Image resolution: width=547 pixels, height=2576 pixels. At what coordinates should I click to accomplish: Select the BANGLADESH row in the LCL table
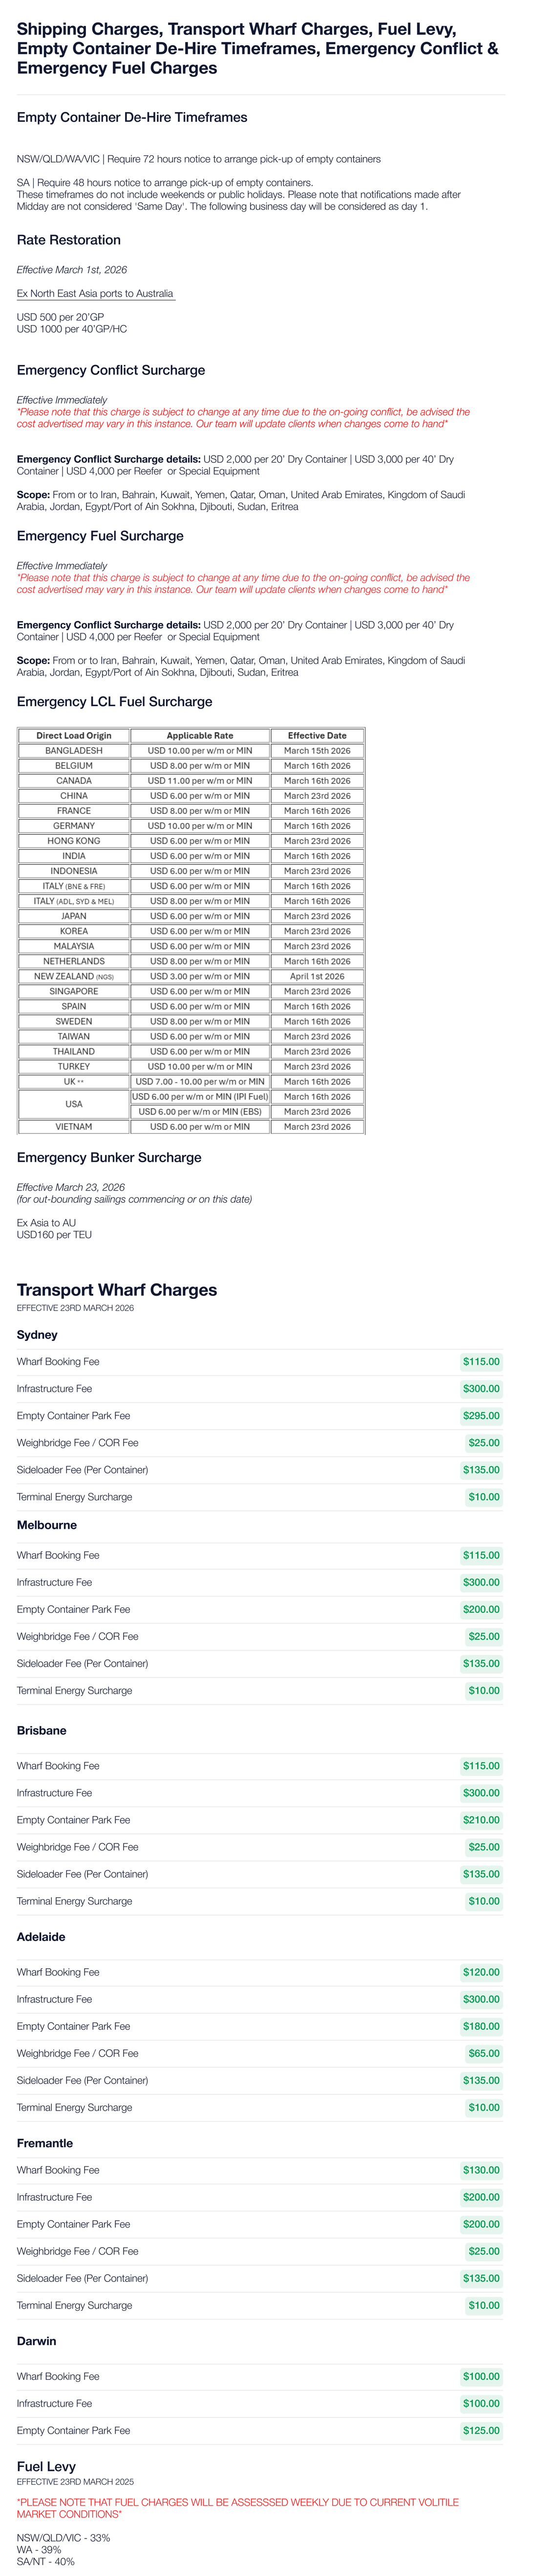74,750
